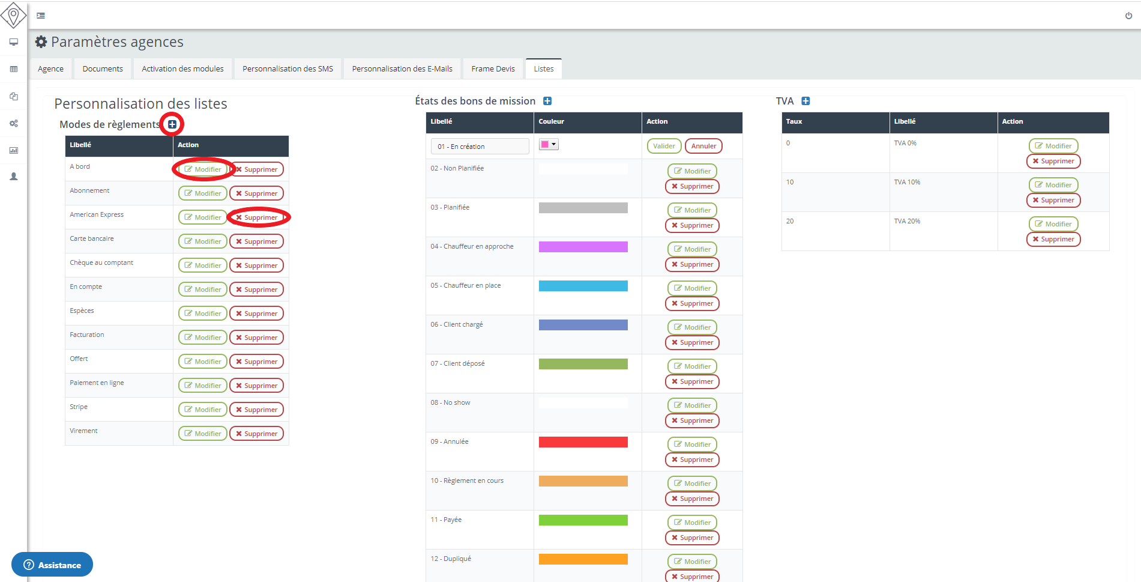Switch to Activation des modules tab
The height and width of the screenshot is (582, 1141).
point(182,69)
